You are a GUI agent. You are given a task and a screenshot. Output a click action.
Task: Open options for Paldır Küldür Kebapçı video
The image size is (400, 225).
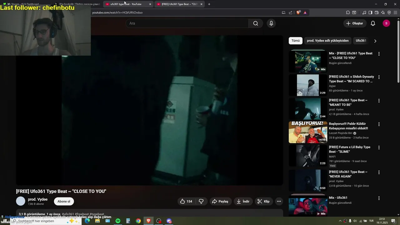pos(379,124)
